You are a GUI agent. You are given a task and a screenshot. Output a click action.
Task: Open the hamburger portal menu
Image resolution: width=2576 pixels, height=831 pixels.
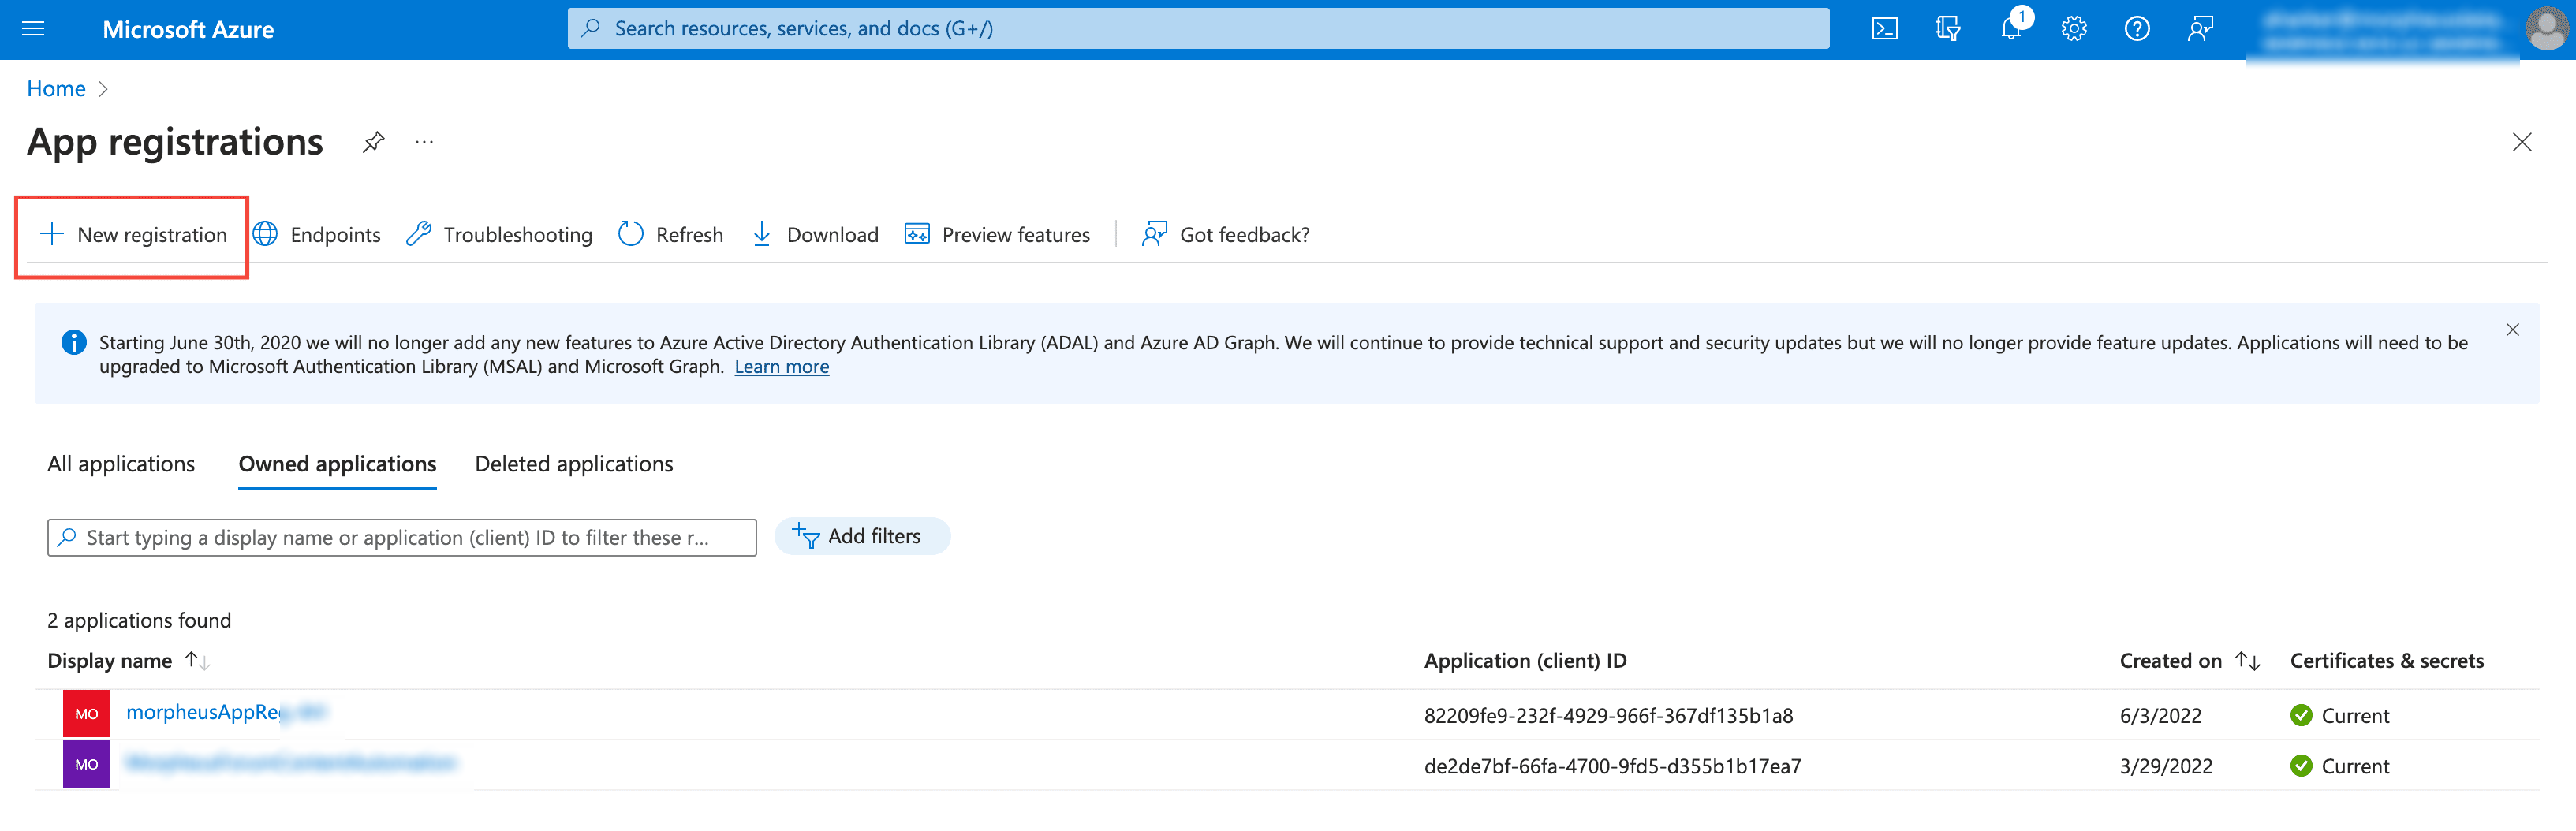(x=33, y=29)
